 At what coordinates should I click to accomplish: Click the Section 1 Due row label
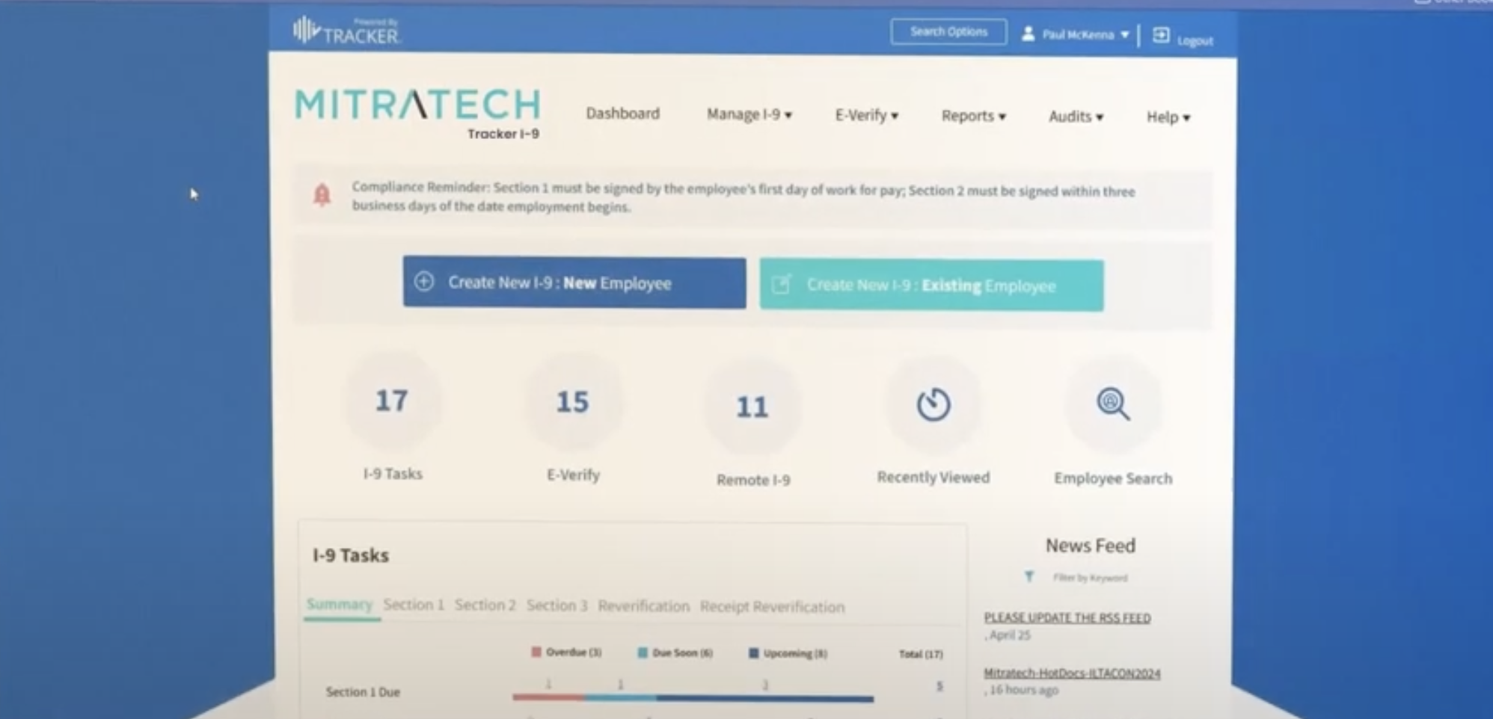click(363, 692)
